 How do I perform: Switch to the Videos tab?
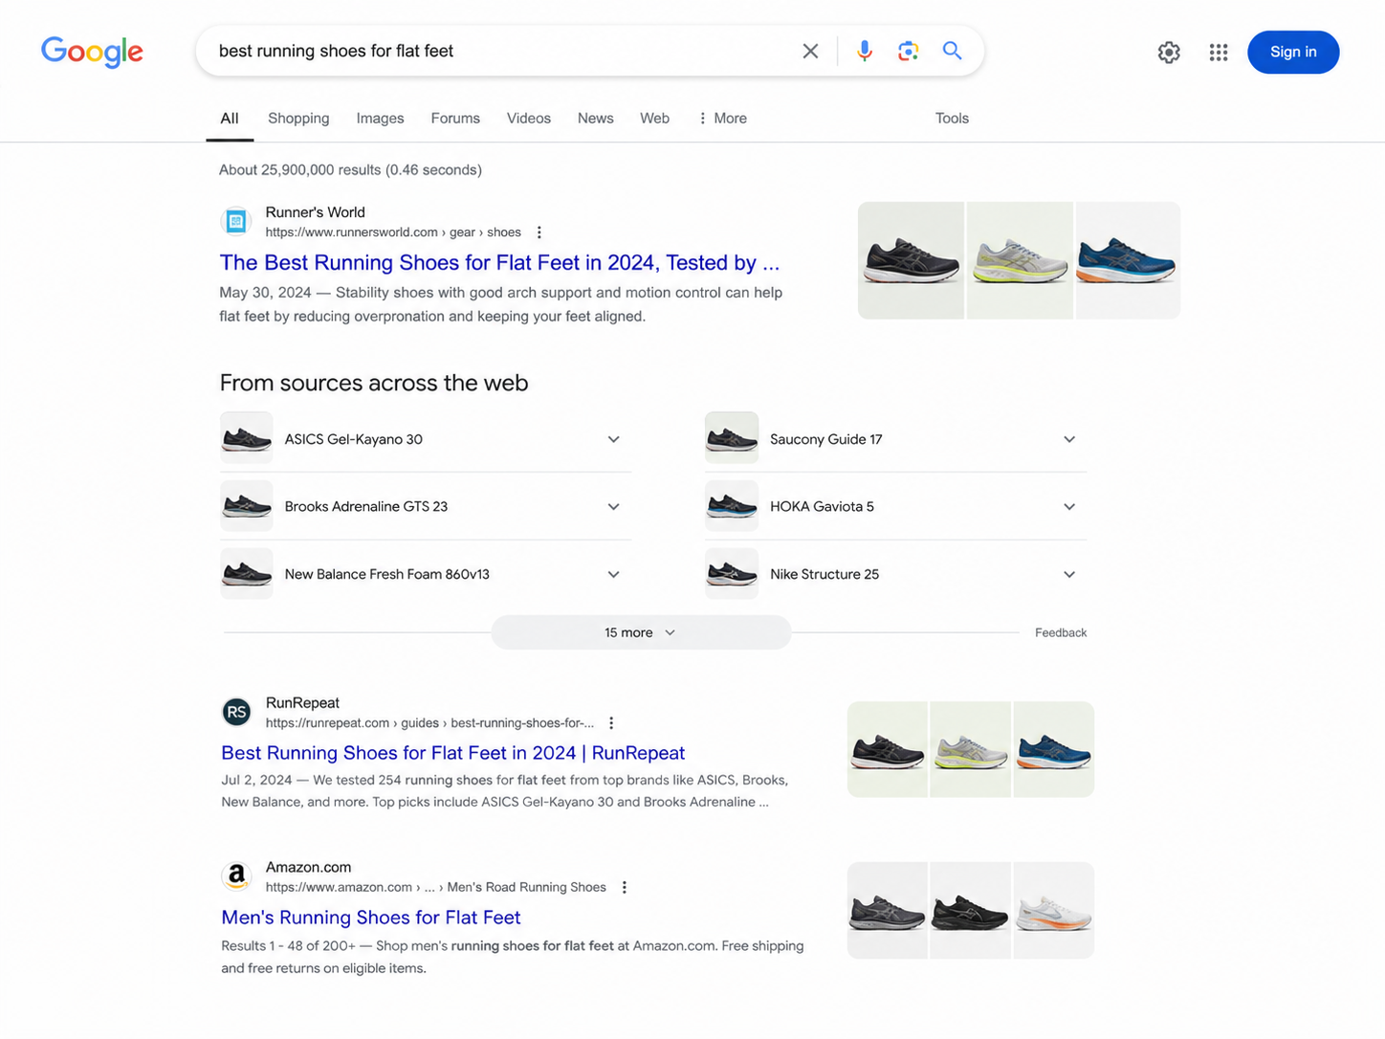529,119
